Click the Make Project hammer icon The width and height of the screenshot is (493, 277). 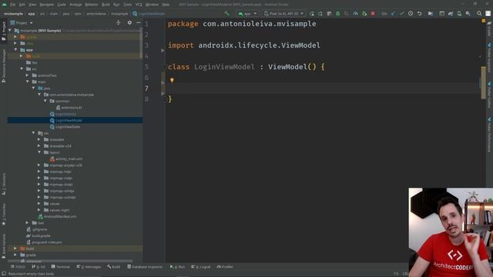pyautogui.click(x=227, y=14)
